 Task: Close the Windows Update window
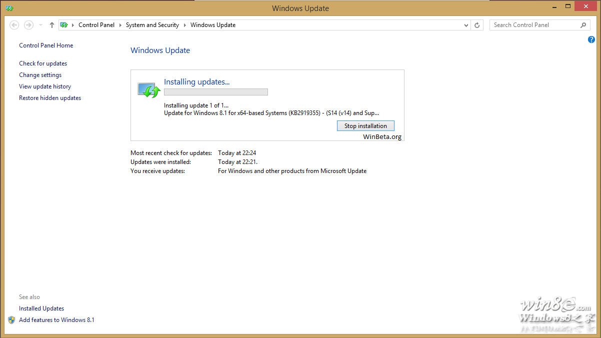coord(586,6)
